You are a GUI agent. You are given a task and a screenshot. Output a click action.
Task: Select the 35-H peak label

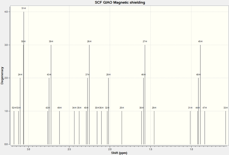tap(79, 108)
